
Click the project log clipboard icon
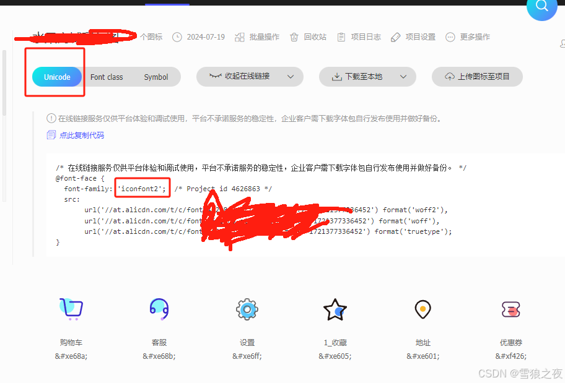point(341,37)
